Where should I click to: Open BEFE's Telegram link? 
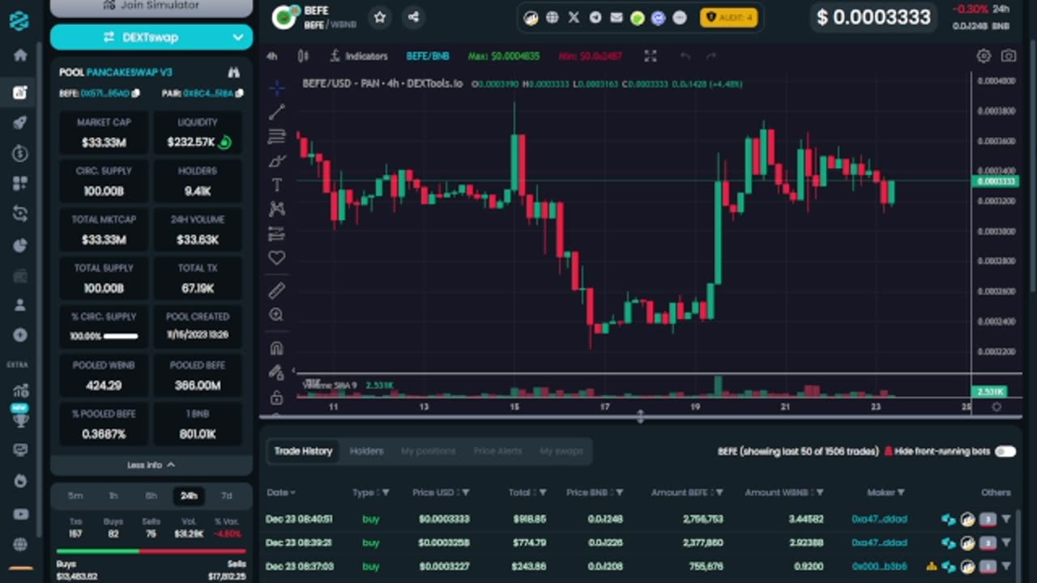595,17
